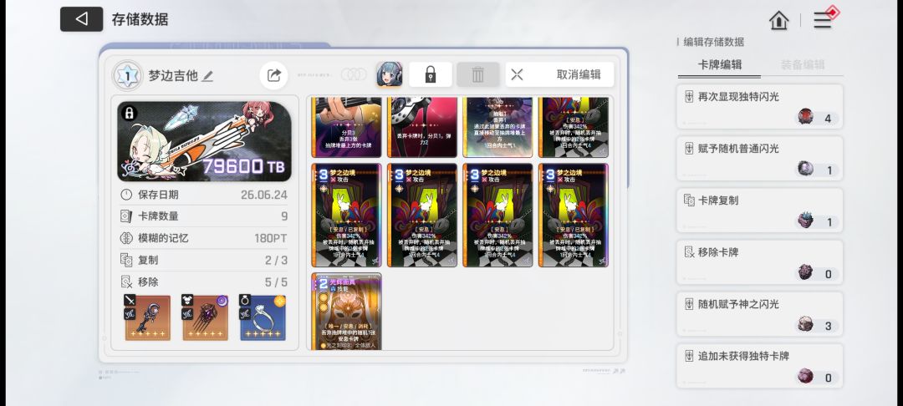Select the 光辉面具 skill card
Screen dimensions: 903x406
(347, 311)
